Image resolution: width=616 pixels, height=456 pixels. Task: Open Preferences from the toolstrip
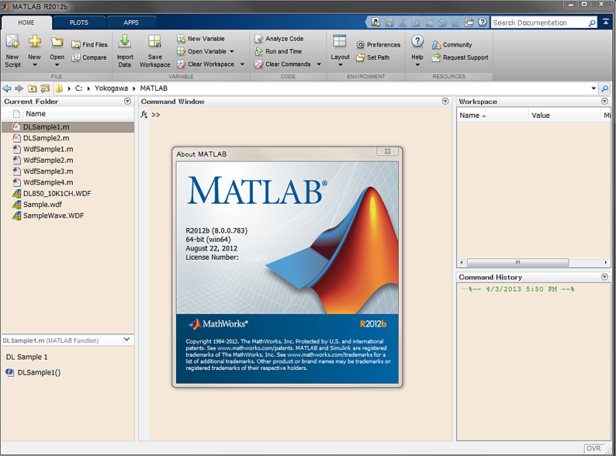pyautogui.click(x=378, y=45)
